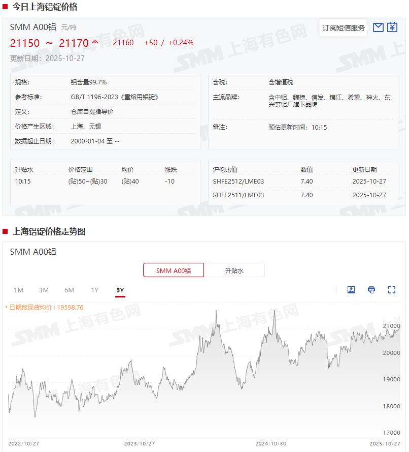Image resolution: width=409 pixels, height=452 pixels.
Task: Click 预估更新时间: 10:15 note
Action: click(298, 127)
